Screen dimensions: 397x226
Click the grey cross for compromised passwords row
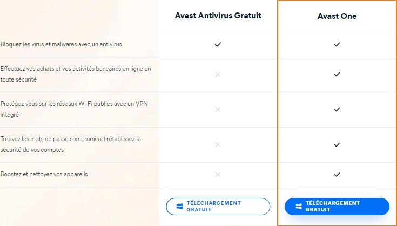pos(218,145)
